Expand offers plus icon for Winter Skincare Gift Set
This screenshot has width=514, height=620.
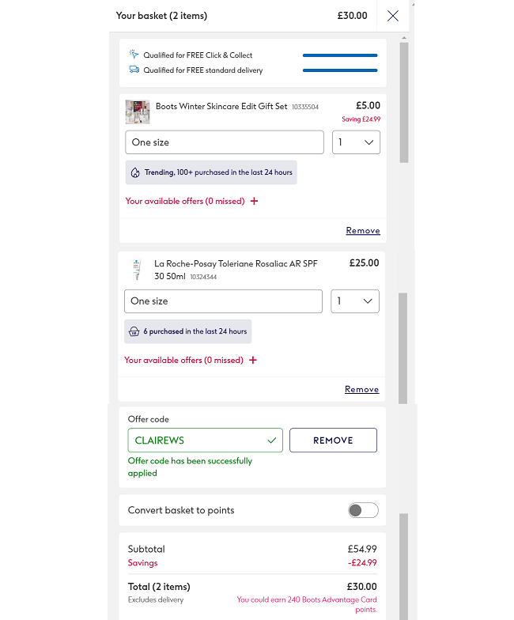[x=254, y=201]
